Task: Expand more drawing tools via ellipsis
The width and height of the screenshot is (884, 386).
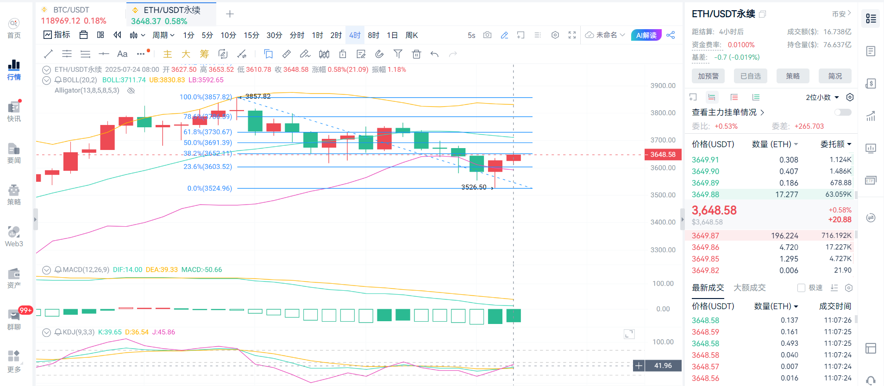Action: coord(141,54)
